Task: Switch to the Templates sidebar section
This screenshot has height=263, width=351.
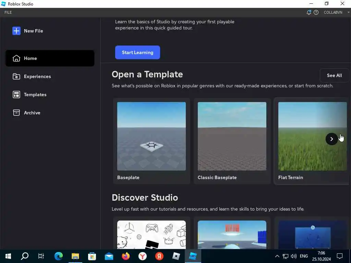Action: tap(50, 95)
